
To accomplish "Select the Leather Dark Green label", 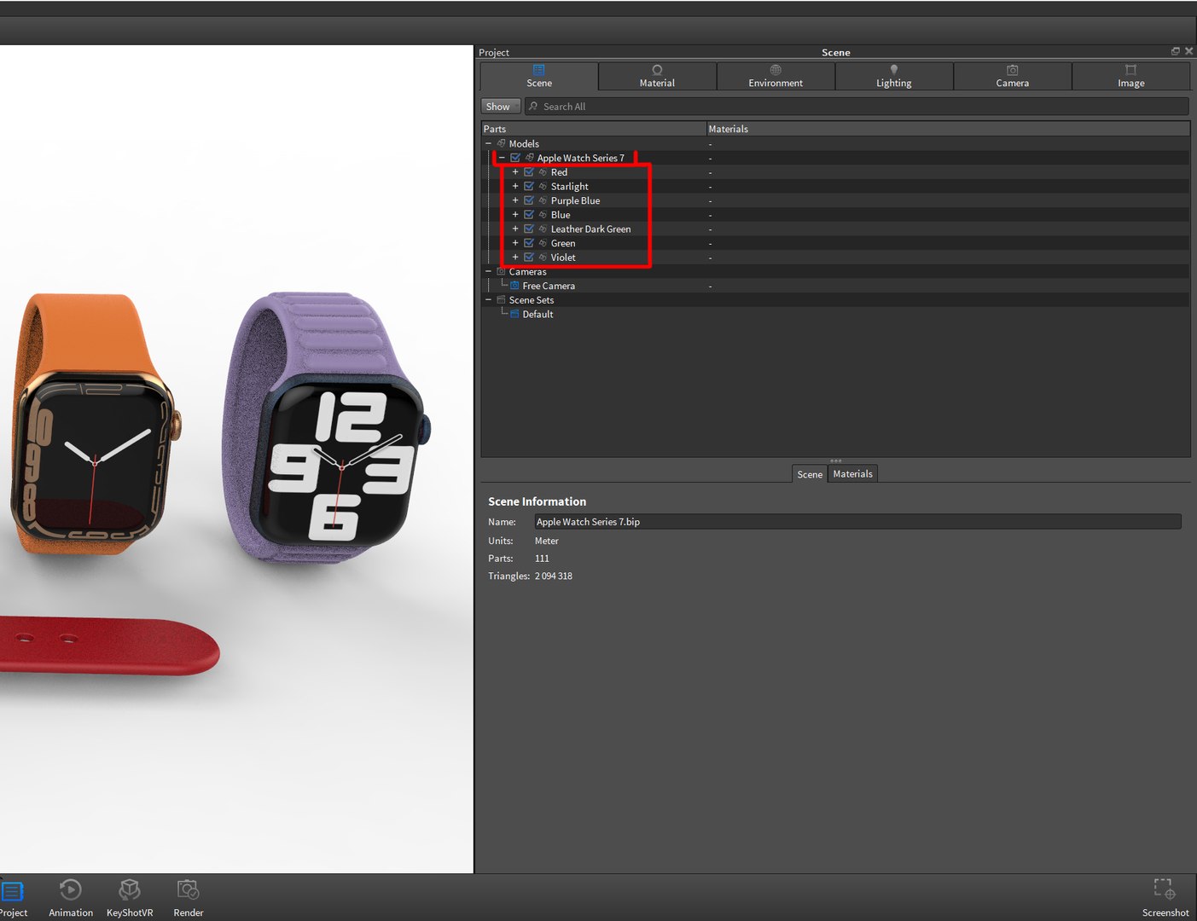I will point(590,229).
